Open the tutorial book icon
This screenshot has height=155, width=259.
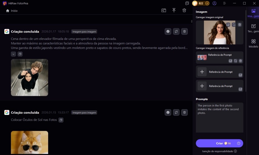pyautogui.click(x=164, y=11)
